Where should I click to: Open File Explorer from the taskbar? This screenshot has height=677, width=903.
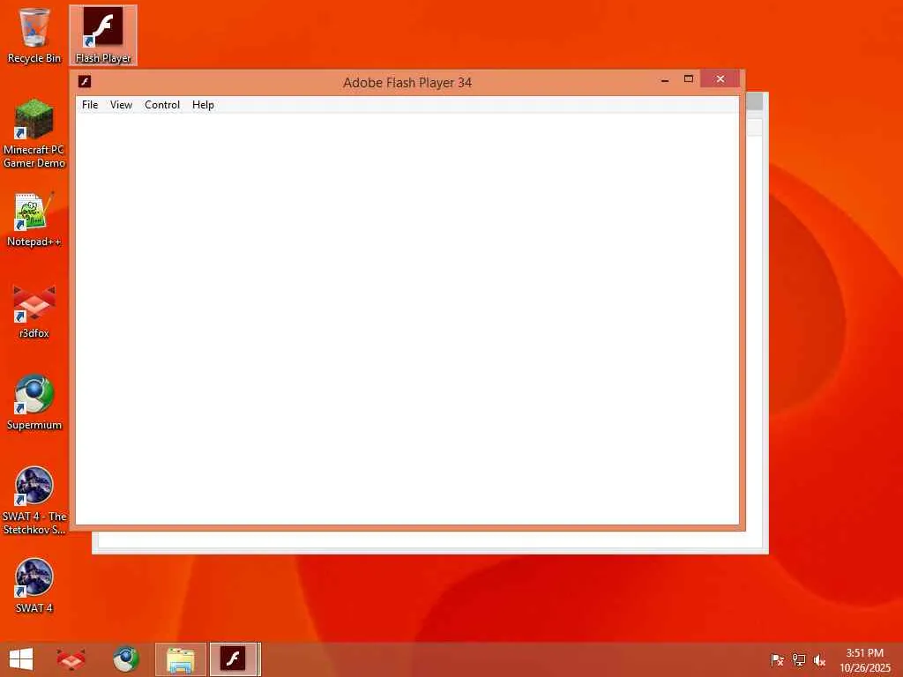(x=180, y=659)
